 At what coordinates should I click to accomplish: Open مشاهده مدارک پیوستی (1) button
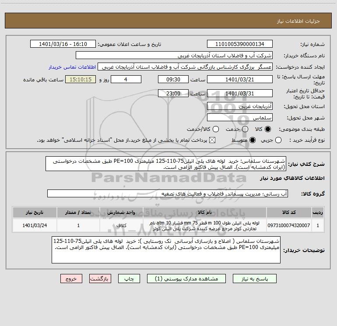[186, 279]
